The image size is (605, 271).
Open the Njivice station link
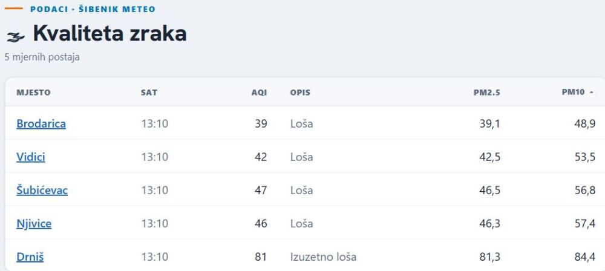34,224
